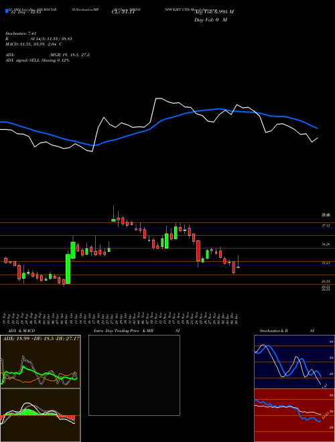Click the 'CL: 31.11' closing price text
Image resolution: width=335 pixels, height=442 pixels.
(x=123, y=12)
